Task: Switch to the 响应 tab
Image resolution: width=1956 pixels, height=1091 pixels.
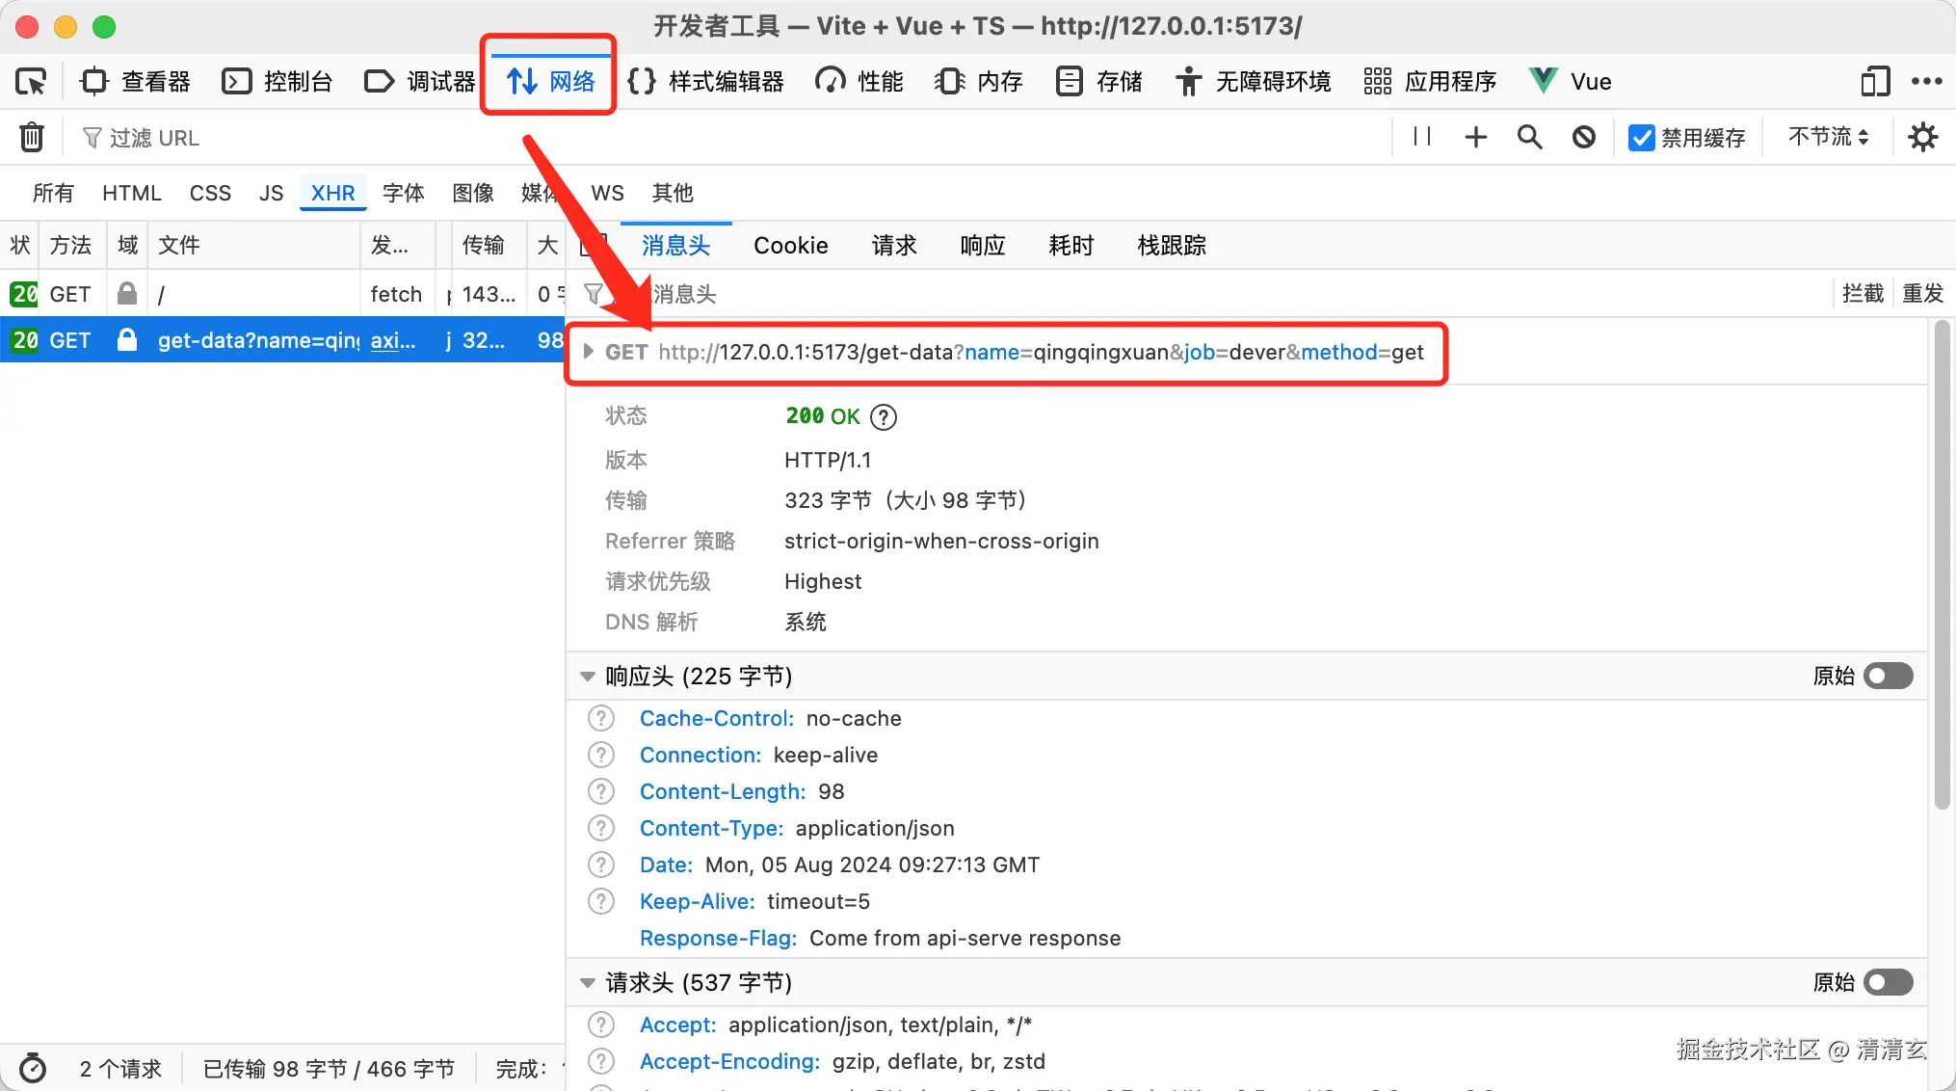Action: [x=982, y=246]
